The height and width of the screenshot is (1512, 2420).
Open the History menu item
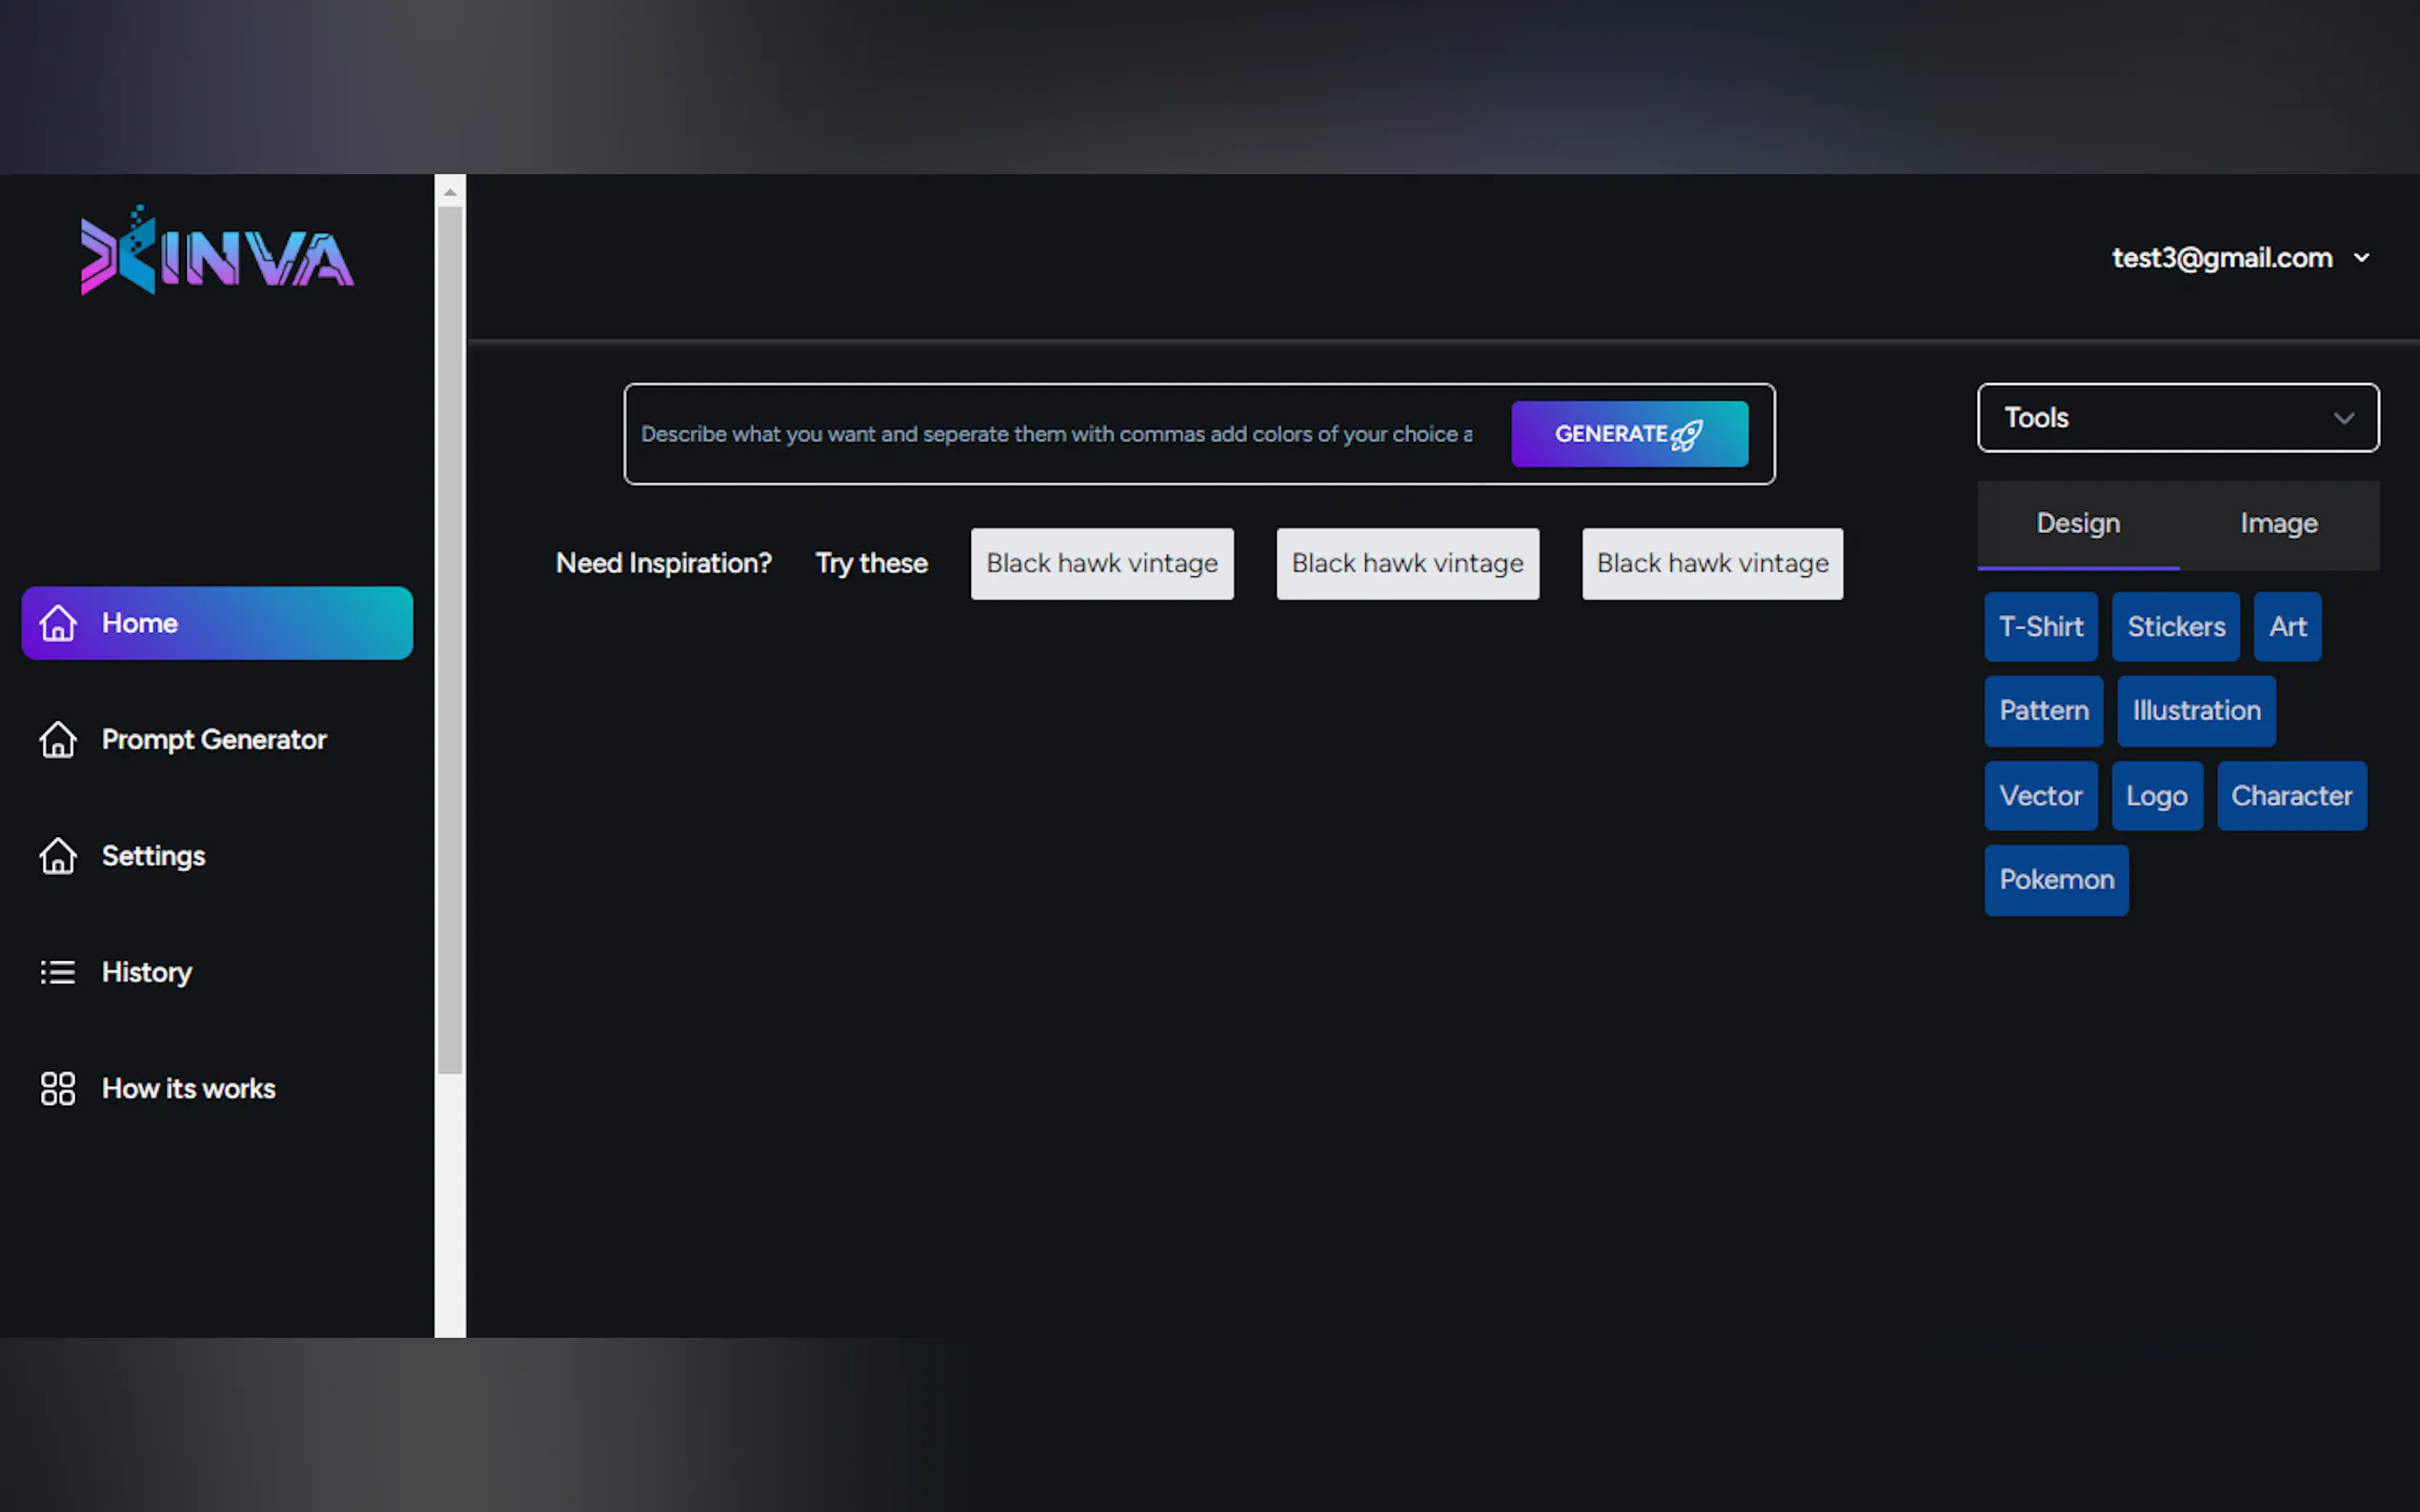tap(146, 972)
